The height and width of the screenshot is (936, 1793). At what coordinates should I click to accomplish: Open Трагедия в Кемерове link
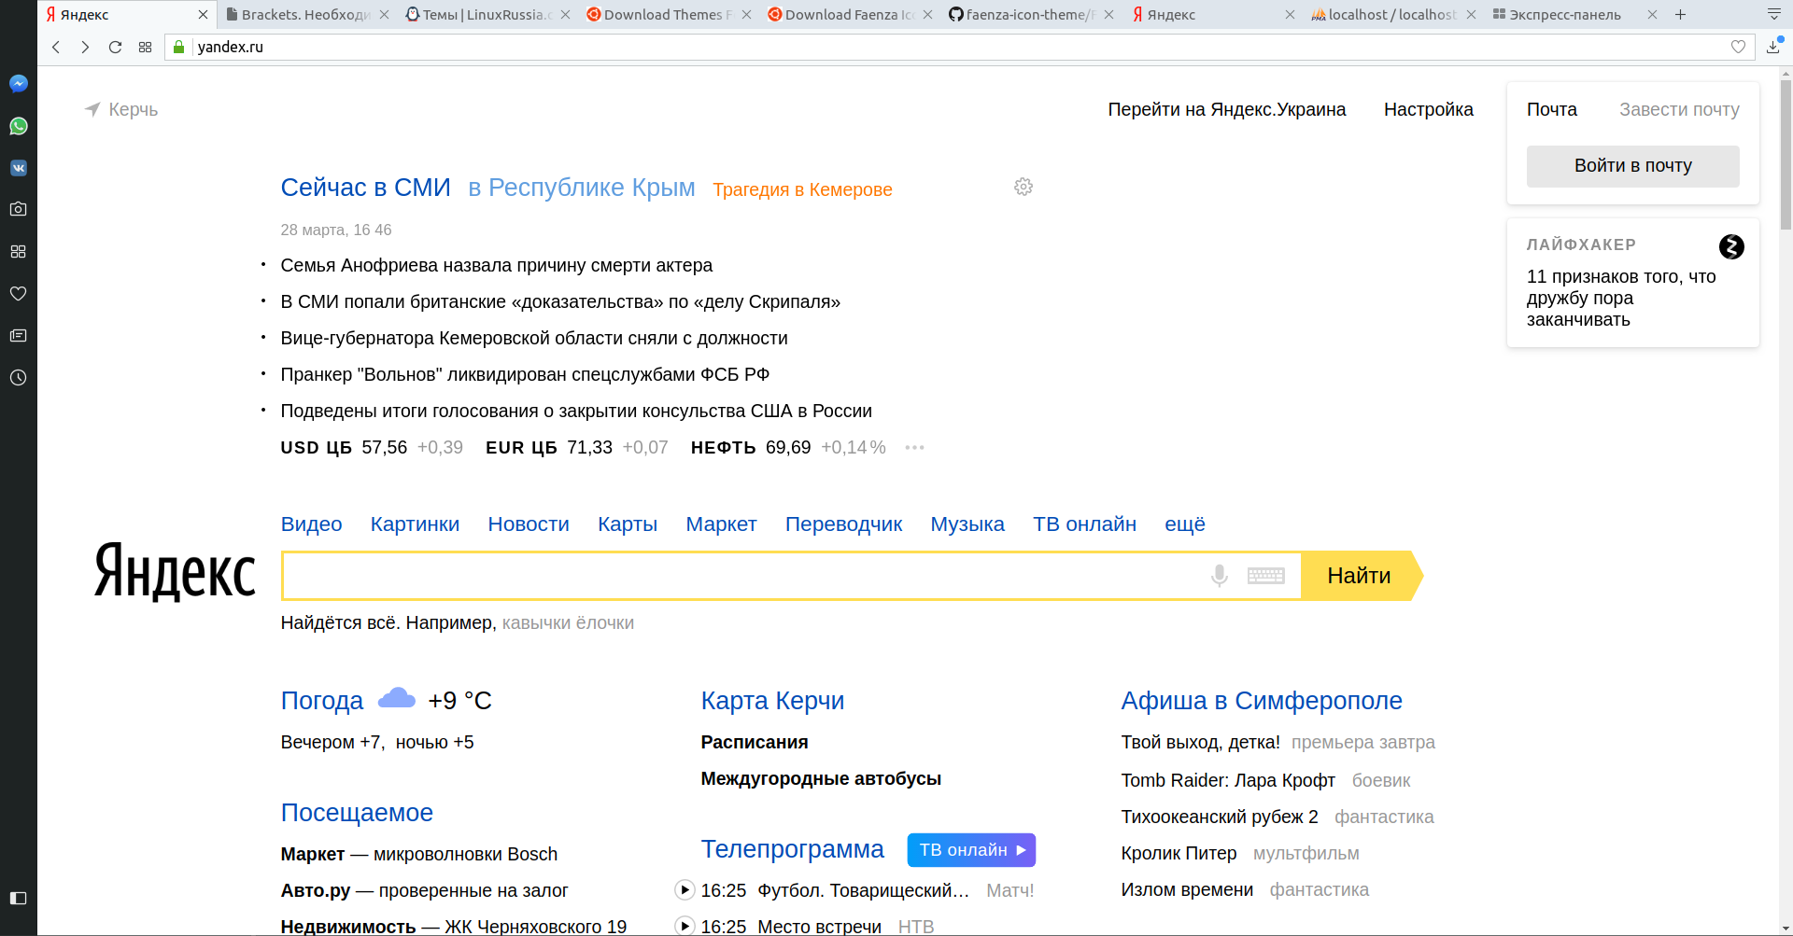click(x=802, y=189)
